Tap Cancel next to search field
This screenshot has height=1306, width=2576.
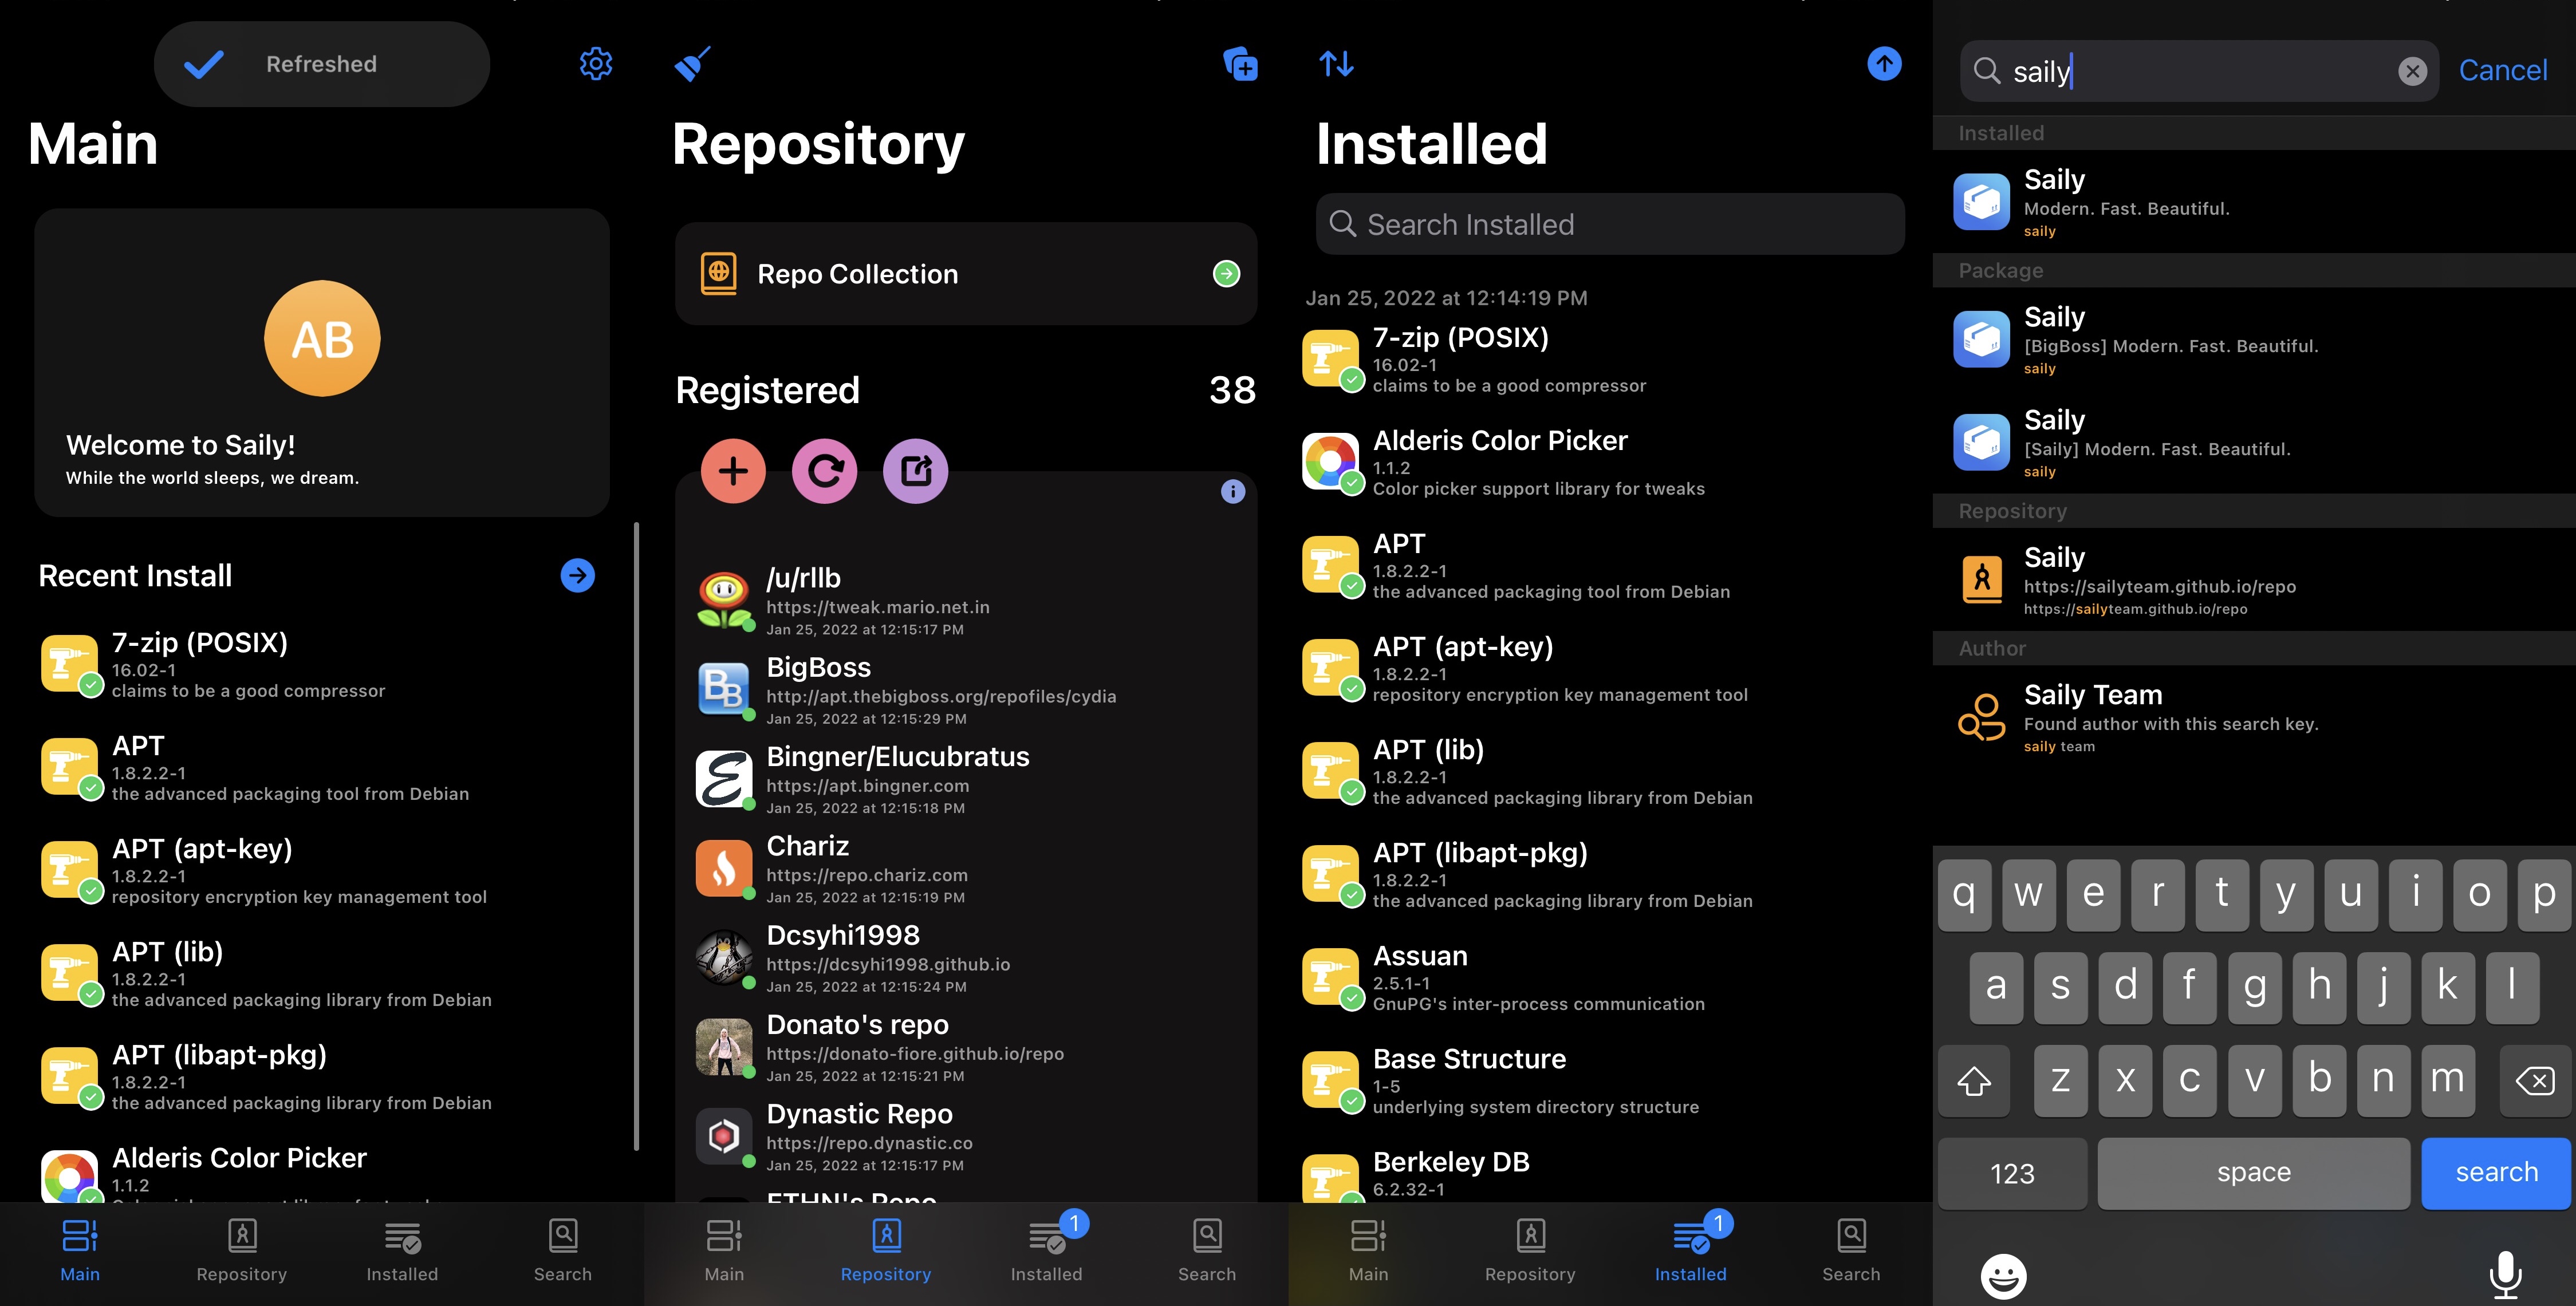[x=2502, y=71]
